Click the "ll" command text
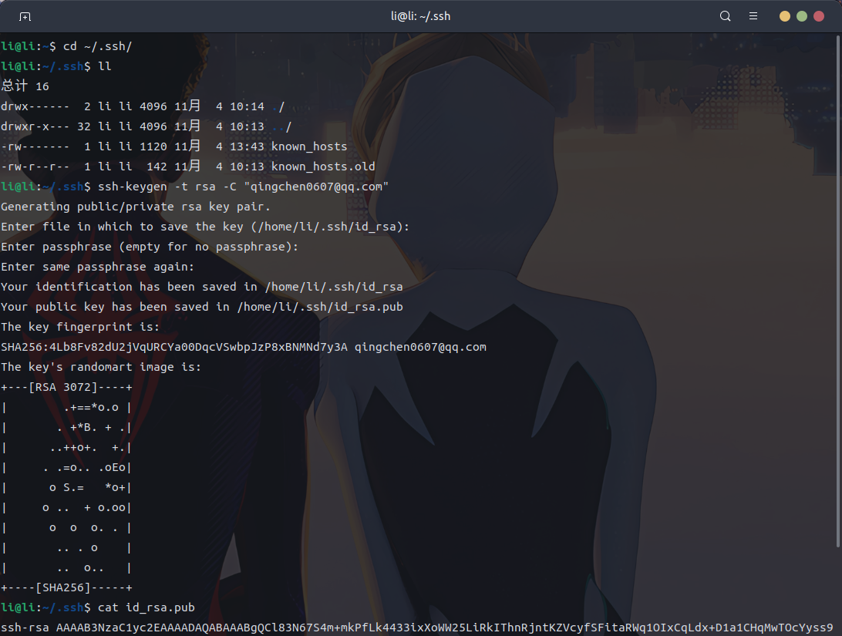842x636 pixels. pyautogui.click(x=105, y=66)
